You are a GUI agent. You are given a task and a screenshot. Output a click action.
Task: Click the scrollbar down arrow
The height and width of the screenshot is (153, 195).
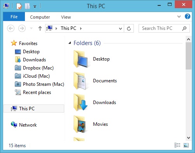[188, 138]
